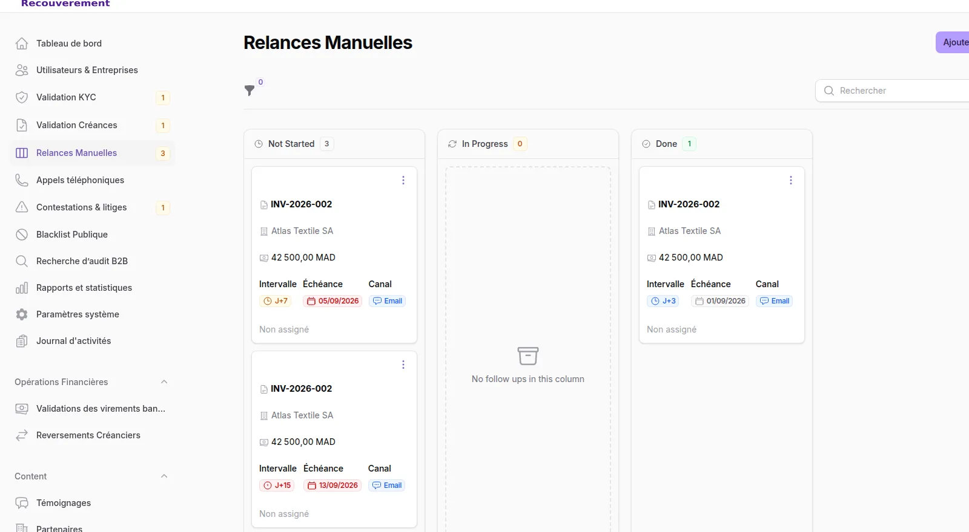Viewport: 969px width, 532px height.
Task: Click the Email chip on the J+15 card
Action: 387,485
